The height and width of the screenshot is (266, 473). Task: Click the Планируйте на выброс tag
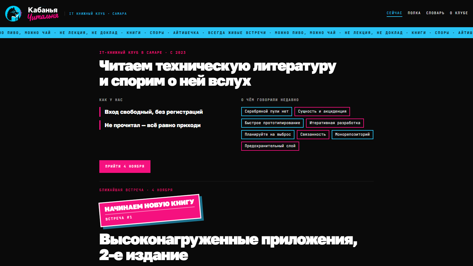[x=268, y=134]
